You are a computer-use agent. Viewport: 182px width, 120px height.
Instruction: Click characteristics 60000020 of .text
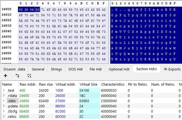pos(109,90)
